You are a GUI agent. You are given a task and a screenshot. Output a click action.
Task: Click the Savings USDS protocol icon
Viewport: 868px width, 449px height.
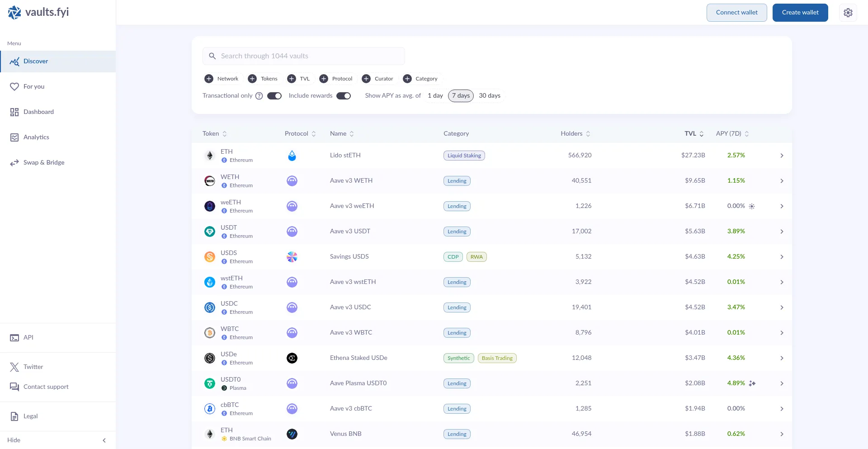click(292, 257)
